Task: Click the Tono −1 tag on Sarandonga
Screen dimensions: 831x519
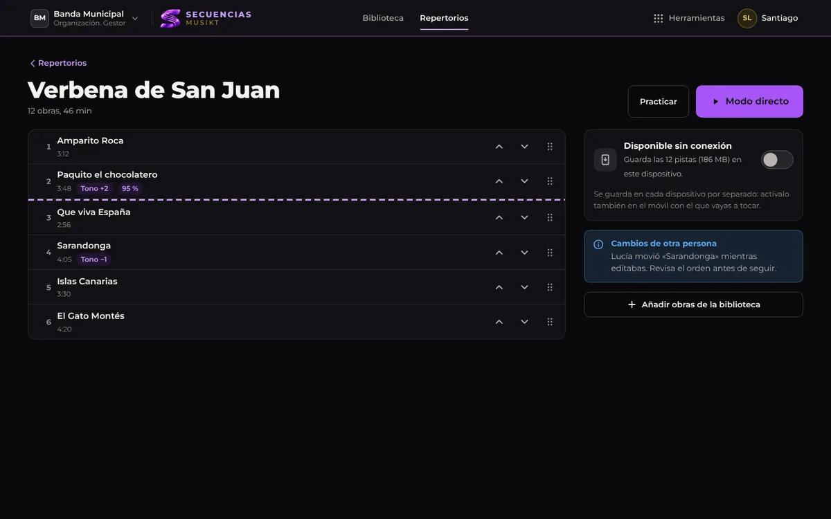Action: click(93, 259)
